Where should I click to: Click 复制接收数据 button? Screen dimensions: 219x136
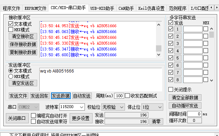pyautogui.click(x=23, y=52)
